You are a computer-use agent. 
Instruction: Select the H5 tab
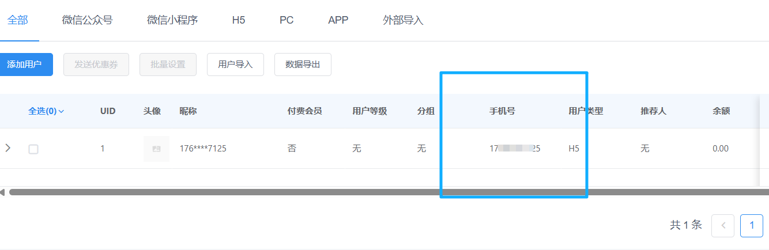pyautogui.click(x=239, y=20)
